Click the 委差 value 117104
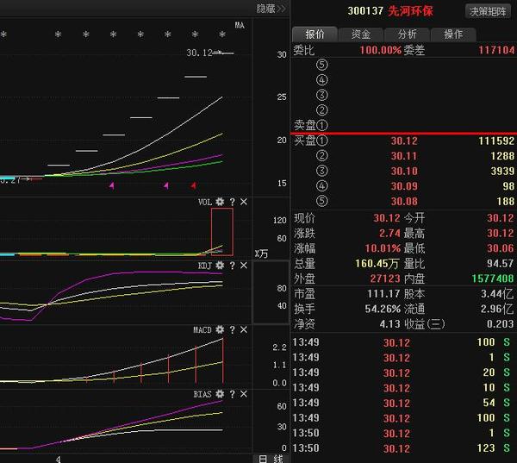 tap(496, 50)
